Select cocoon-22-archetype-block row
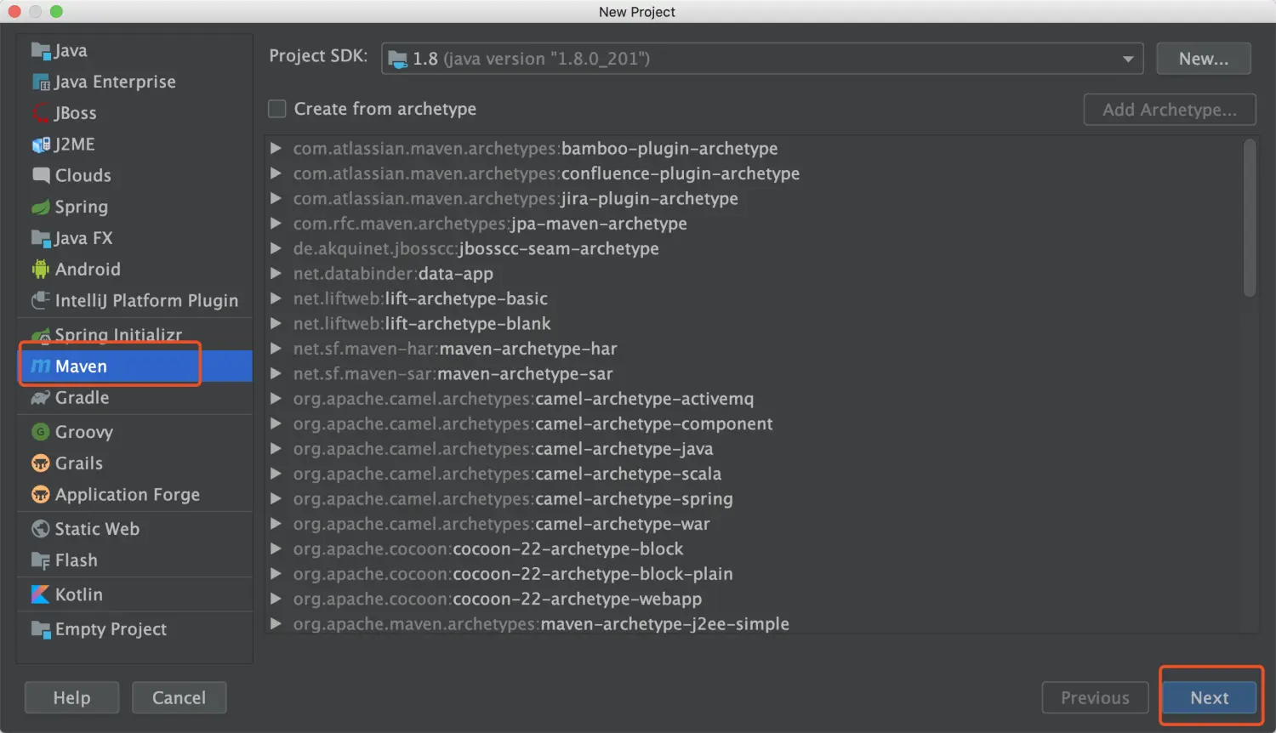This screenshot has height=733, width=1276. pos(755,549)
